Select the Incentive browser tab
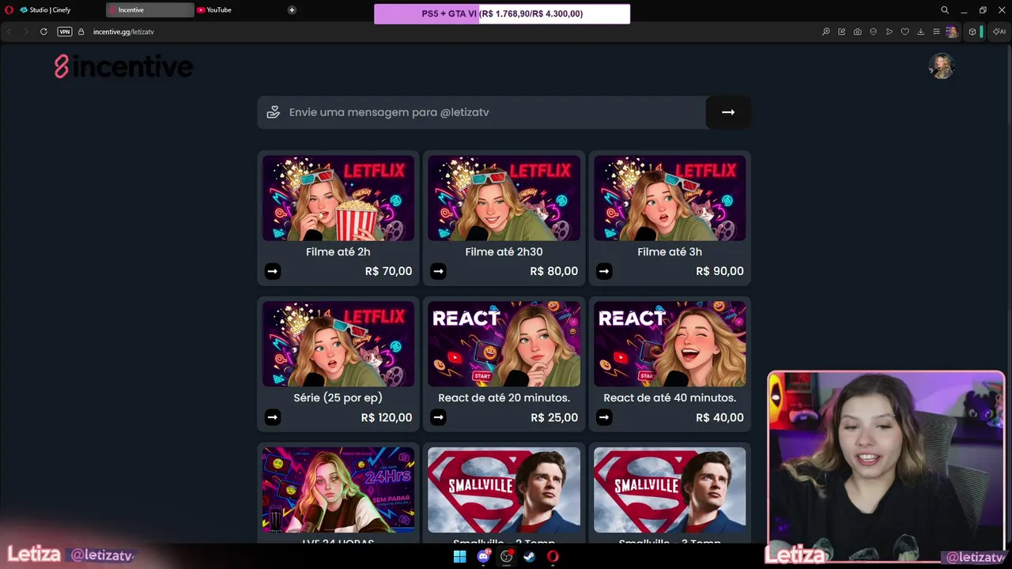 (x=149, y=10)
